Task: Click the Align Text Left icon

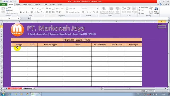Action: point(47,12)
